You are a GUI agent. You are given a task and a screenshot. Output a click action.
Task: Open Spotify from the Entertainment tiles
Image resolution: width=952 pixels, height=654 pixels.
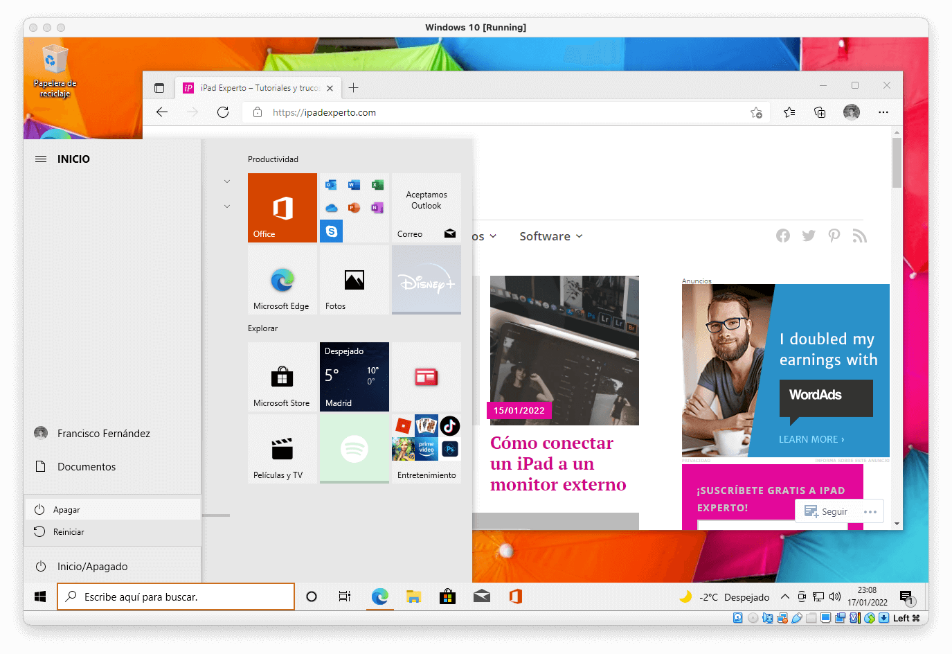[x=354, y=449]
